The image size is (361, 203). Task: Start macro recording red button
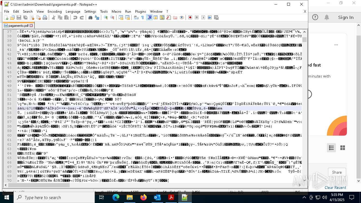(190, 17)
